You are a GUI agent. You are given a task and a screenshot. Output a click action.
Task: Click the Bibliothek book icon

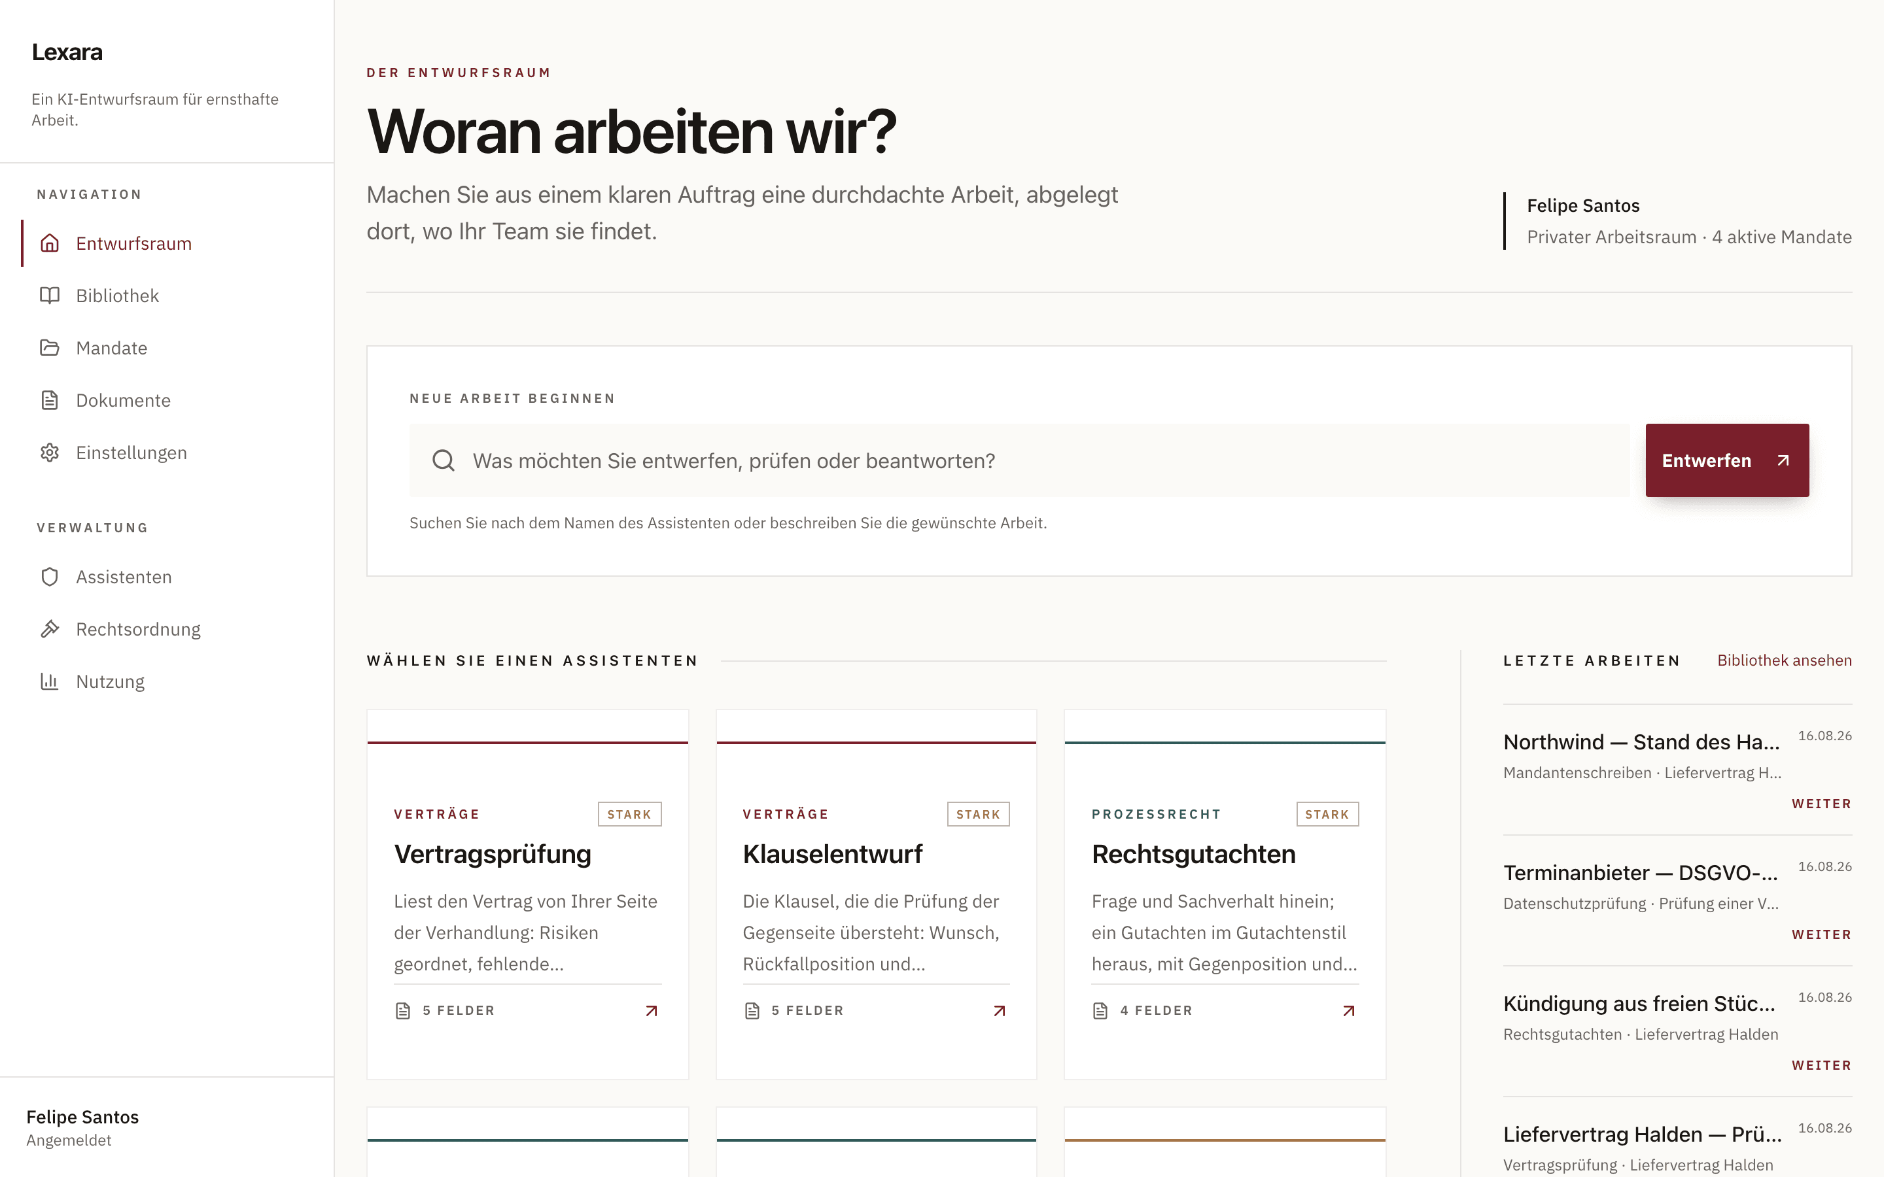click(50, 295)
